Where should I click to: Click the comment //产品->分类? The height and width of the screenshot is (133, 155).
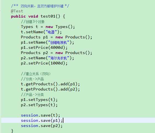point(32,95)
